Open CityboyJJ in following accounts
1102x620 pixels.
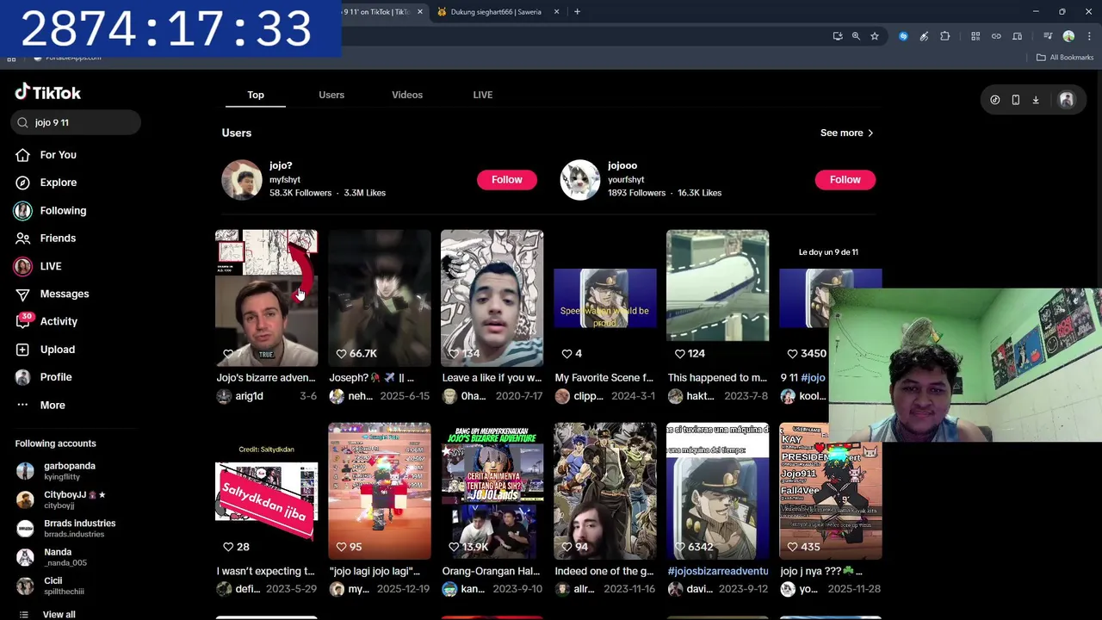coord(69,499)
